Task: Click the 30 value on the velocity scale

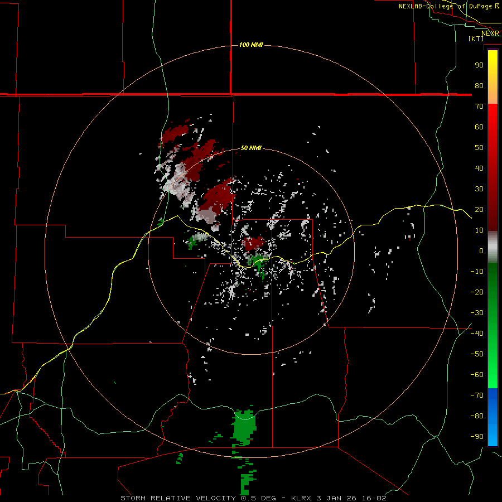Action: coord(479,189)
